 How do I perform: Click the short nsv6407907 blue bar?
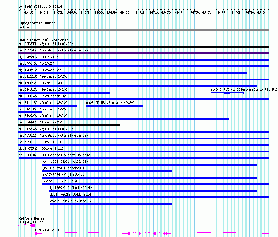point(31,112)
